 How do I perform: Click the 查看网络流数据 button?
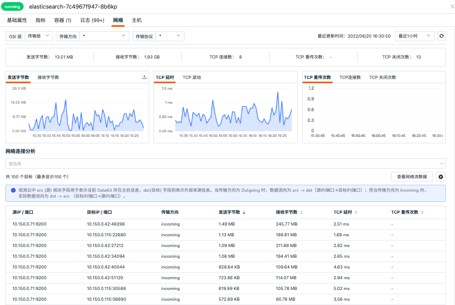[412, 177]
